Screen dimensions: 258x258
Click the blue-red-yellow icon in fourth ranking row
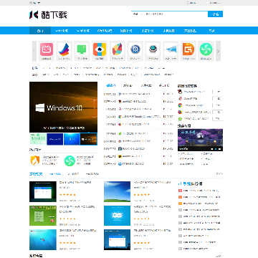[x=180, y=112]
